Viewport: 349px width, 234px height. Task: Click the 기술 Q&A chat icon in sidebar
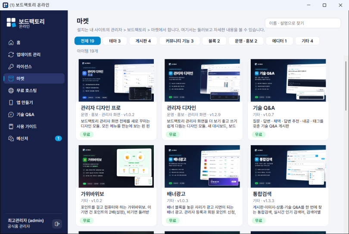[11, 115]
